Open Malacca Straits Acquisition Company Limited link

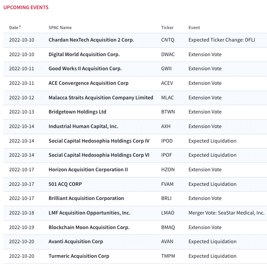[101, 98]
